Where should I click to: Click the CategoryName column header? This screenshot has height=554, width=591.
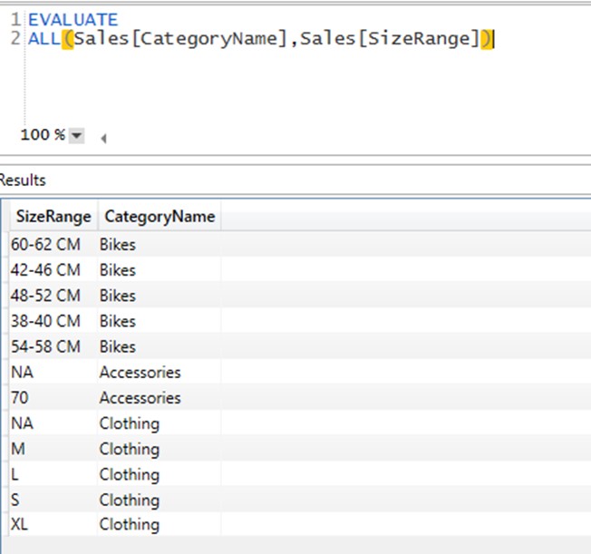[x=160, y=217]
